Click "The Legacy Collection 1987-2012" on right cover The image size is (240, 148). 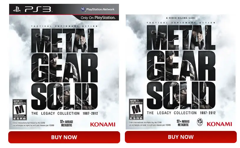[181, 113]
